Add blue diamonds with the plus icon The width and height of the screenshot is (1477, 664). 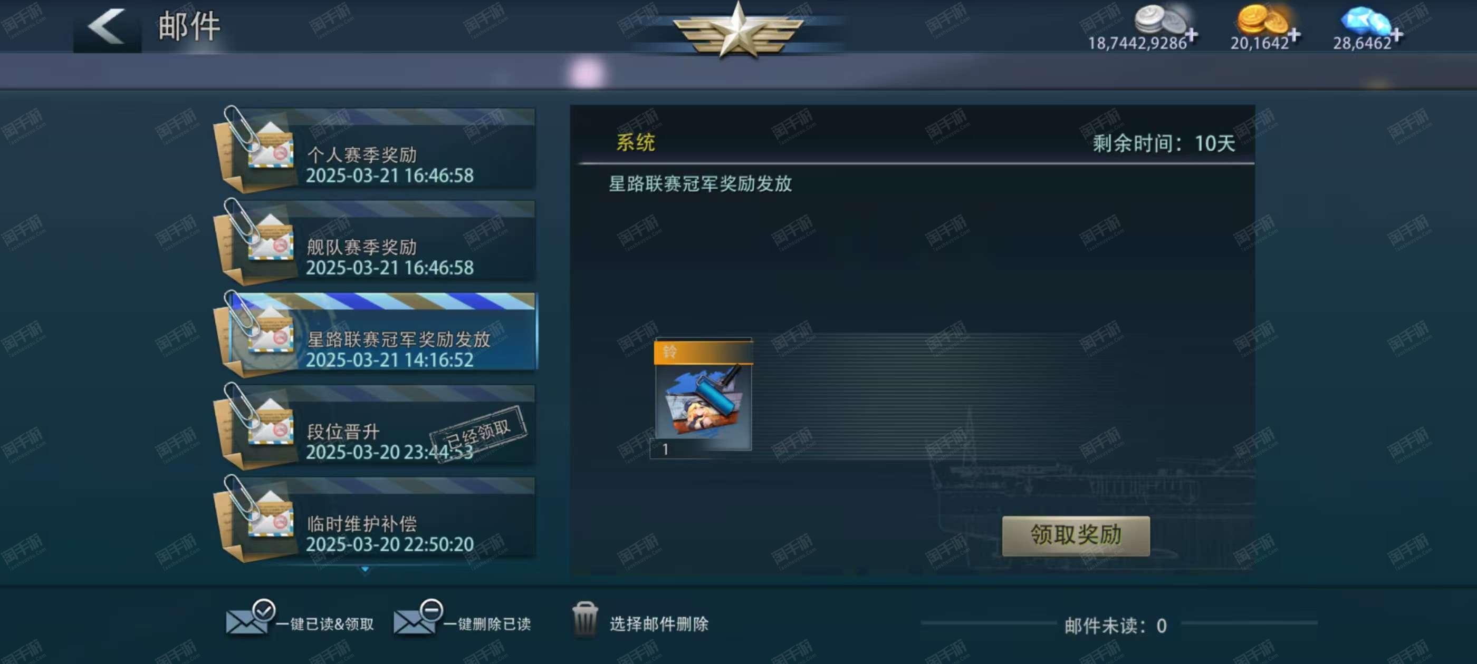1397,35
